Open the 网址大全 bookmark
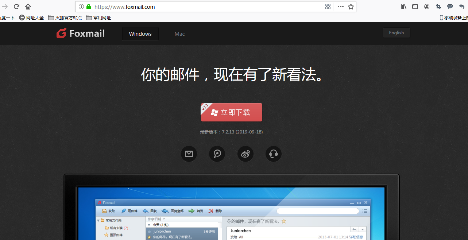Image resolution: width=468 pixels, height=240 pixels. (x=31, y=18)
